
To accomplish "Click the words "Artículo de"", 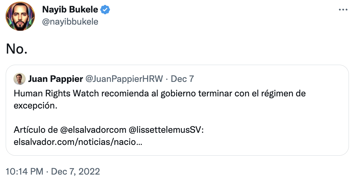I will click(x=36, y=130).
